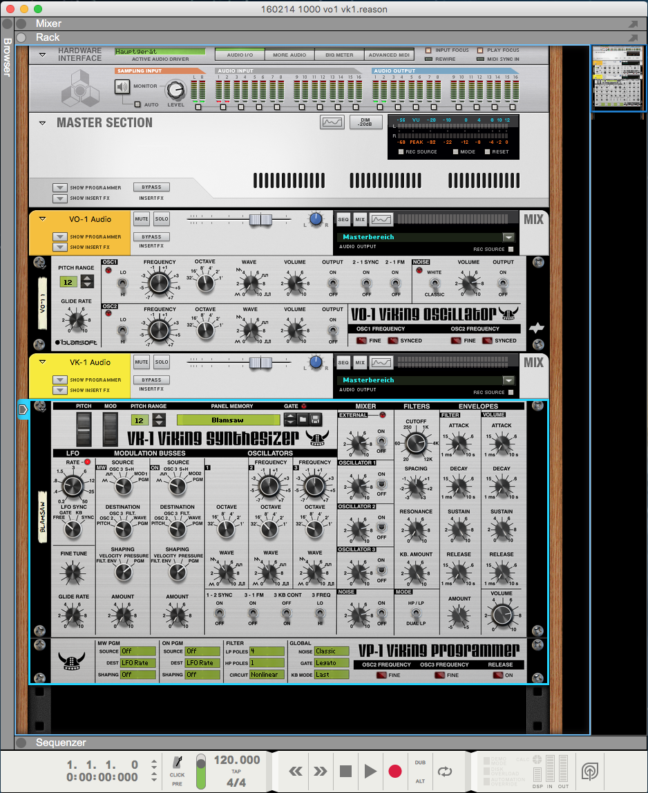Switch to the Advanced MIDI tab
This screenshot has height=793, width=648.
tap(389, 55)
